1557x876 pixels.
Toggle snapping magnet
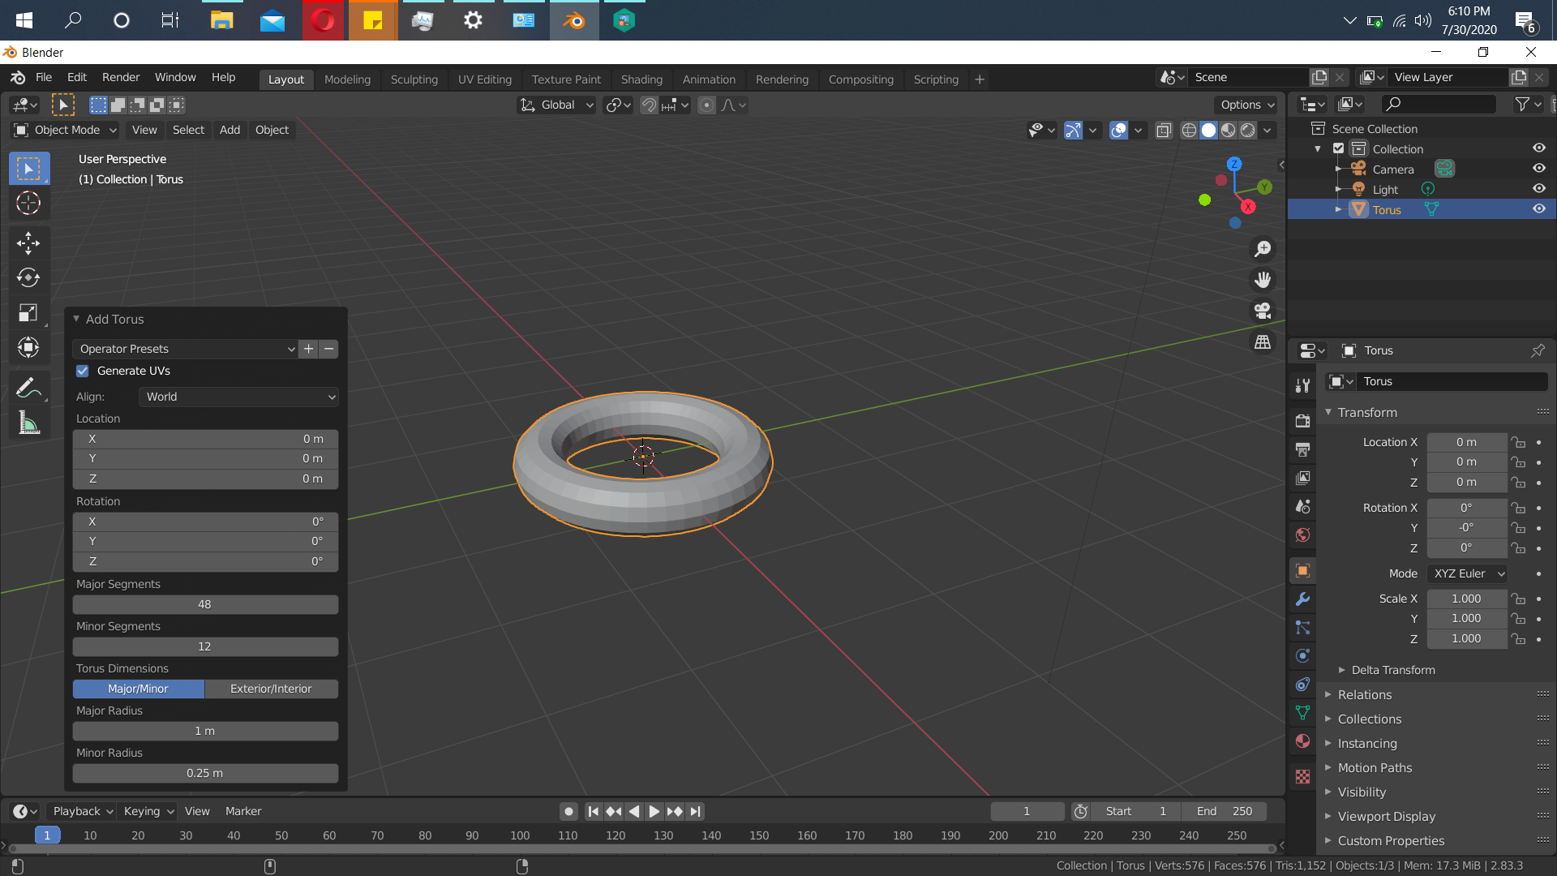649,105
